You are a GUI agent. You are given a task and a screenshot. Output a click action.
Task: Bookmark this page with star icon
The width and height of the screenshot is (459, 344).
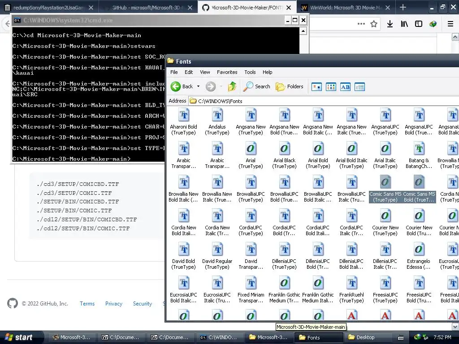pyautogui.click(x=374, y=24)
